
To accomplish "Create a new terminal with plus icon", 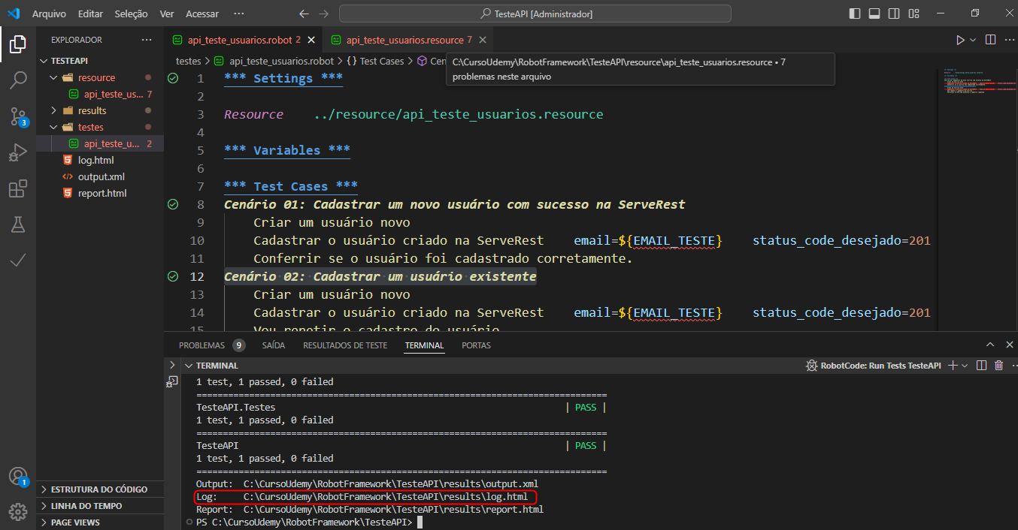I will [953, 366].
